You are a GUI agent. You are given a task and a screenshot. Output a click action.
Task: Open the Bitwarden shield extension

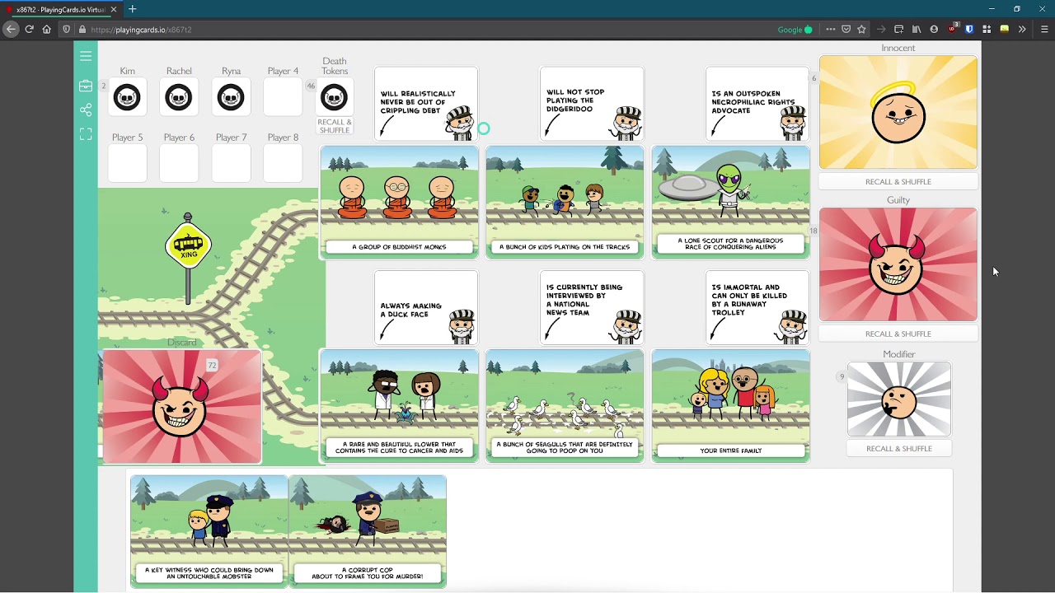pyautogui.click(x=969, y=29)
